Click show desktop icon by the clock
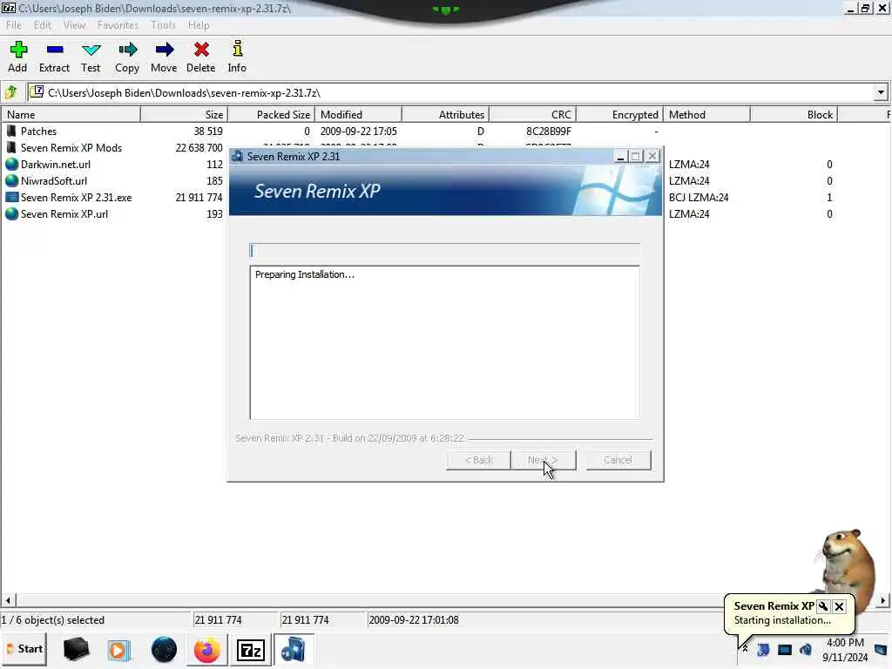Image resolution: width=892 pixels, height=669 pixels. coord(881,649)
